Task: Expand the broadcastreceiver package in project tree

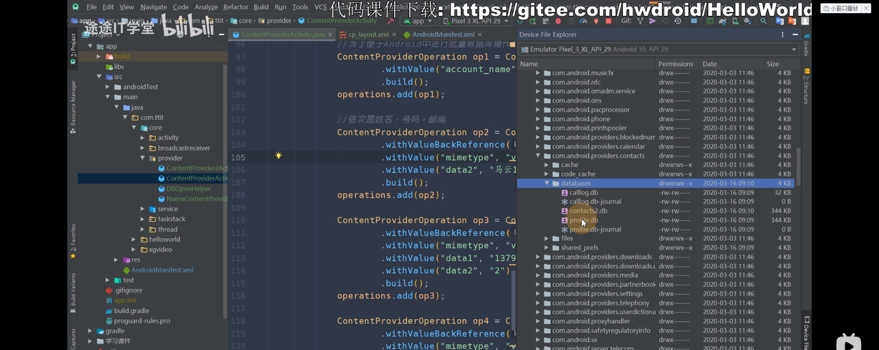Action: 143,148
